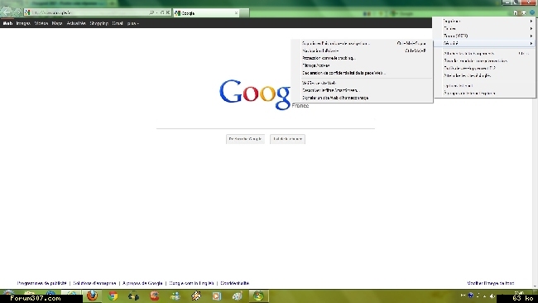Expand the Sécurité submenu arrow
The image size is (538, 303).
point(531,43)
